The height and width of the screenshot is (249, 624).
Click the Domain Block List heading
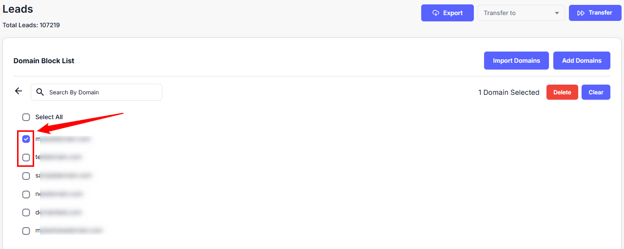(44, 61)
